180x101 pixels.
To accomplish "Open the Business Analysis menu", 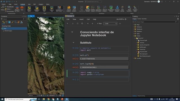I will click(x=117, y=9).
